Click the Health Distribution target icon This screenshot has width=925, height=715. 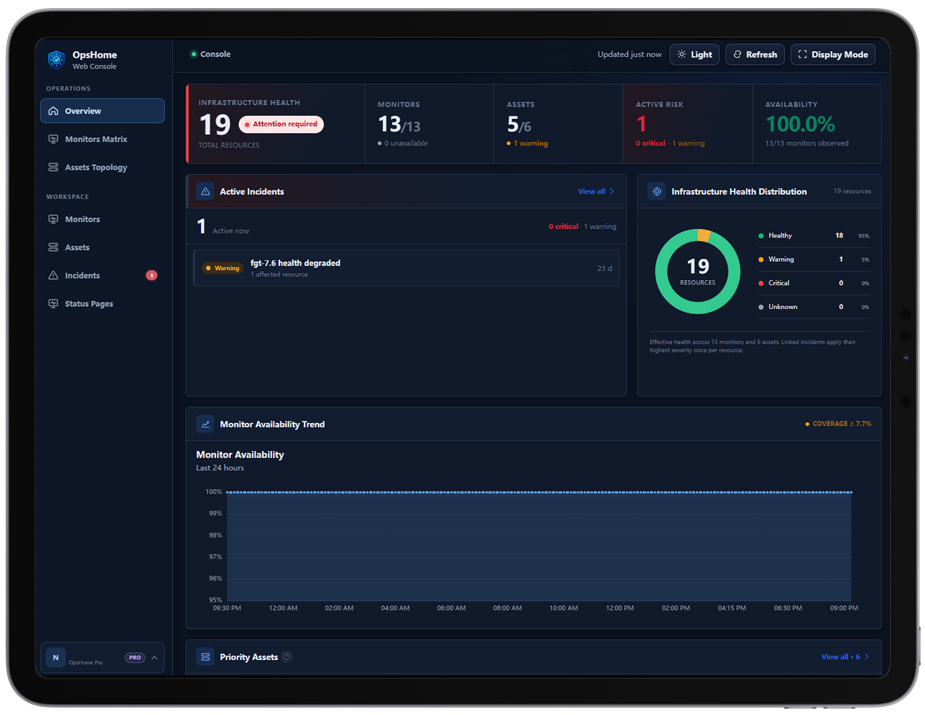[657, 191]
